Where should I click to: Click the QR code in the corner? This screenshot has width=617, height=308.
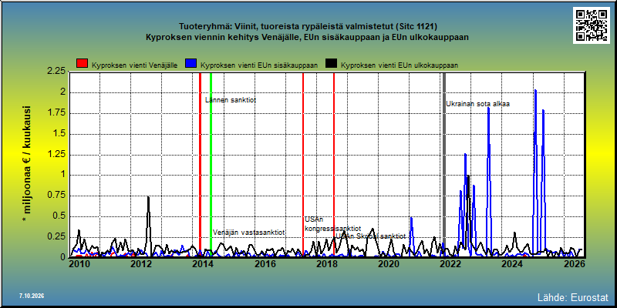591,25
